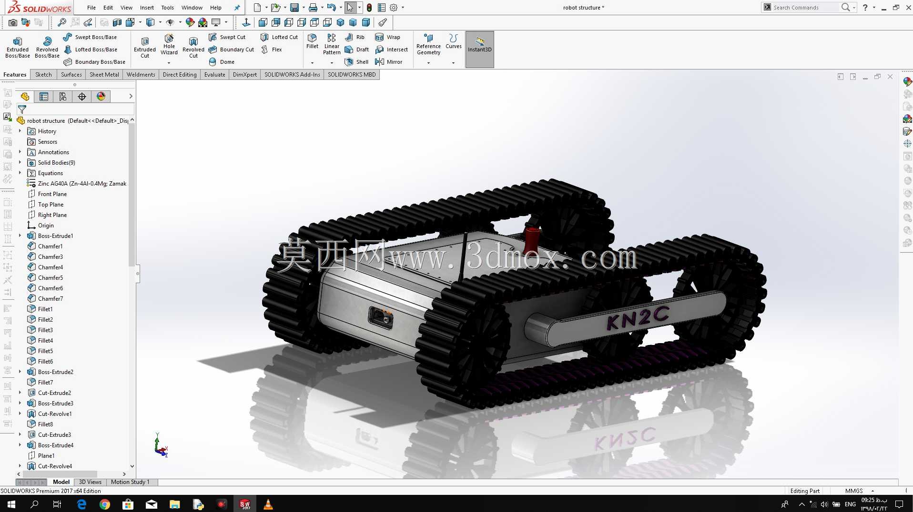Viewport: 913px width, 512px height.
Task: Open the PropertyManager panel tab
Action: click(44, 97)
